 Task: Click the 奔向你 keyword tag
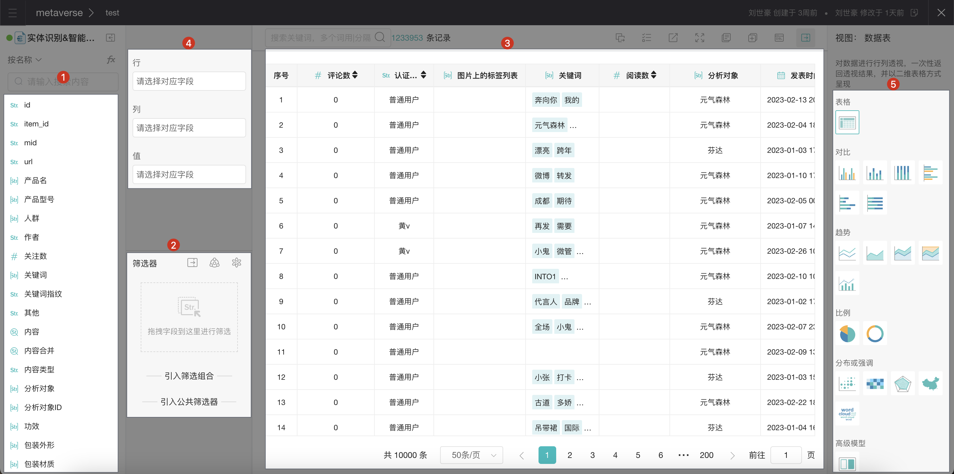click(x=545, y=100)
